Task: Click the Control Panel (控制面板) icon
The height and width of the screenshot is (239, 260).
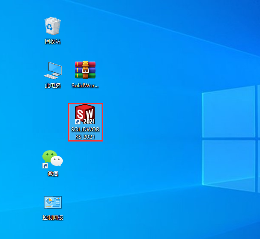Action: coord(53,202)
